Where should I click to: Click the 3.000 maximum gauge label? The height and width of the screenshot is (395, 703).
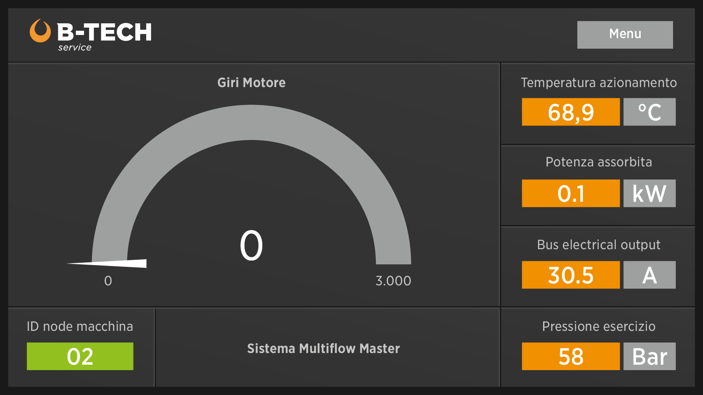coord(393,281)
